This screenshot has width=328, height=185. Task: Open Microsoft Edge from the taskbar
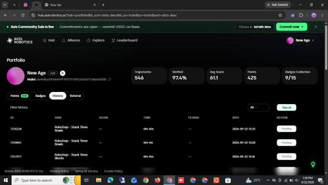coord(110,180)
